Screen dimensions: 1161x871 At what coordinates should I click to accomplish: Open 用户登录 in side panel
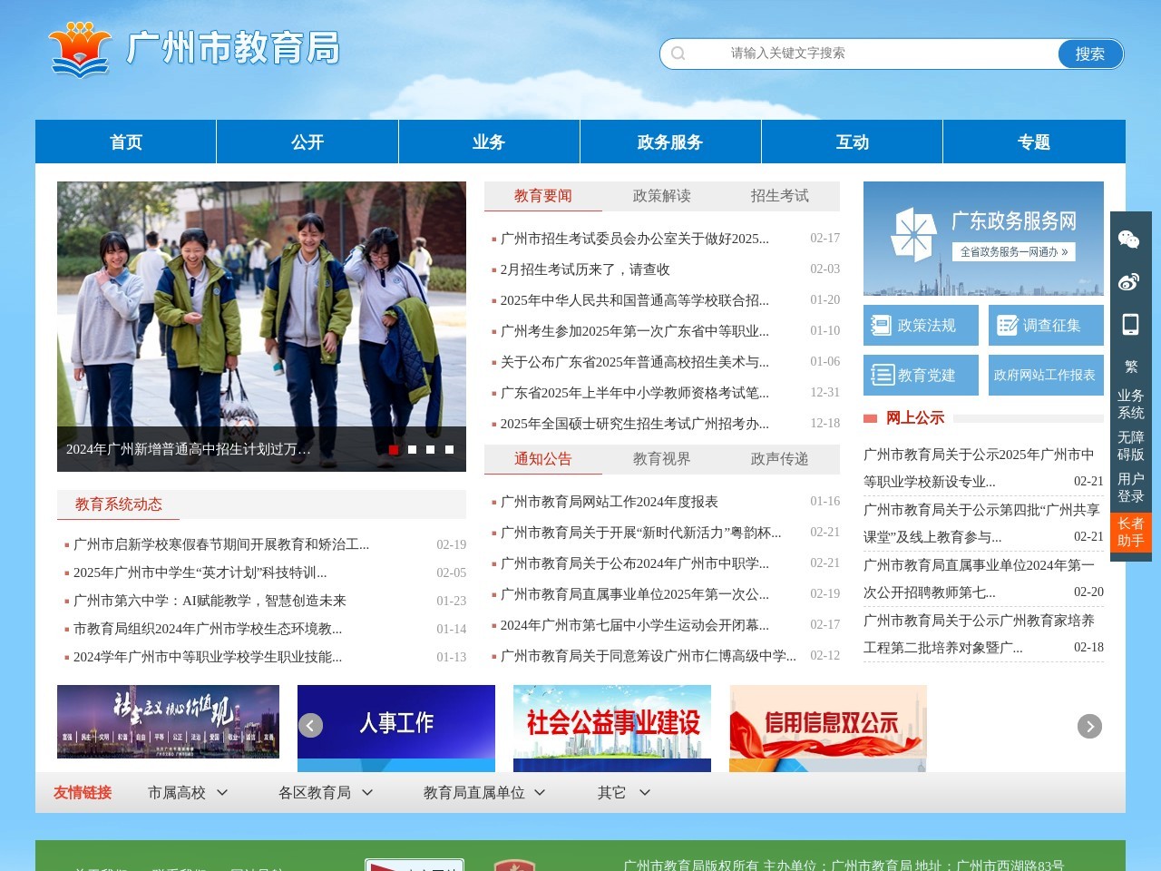[x=1130, y=487]
